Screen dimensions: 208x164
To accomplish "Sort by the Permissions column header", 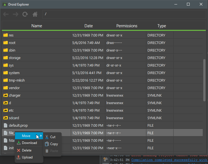I will pos(127,26).
